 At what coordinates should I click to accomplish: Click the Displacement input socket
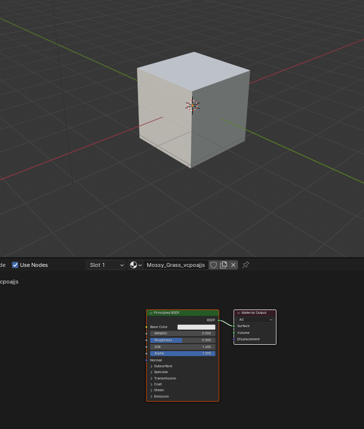click(234, 339)
